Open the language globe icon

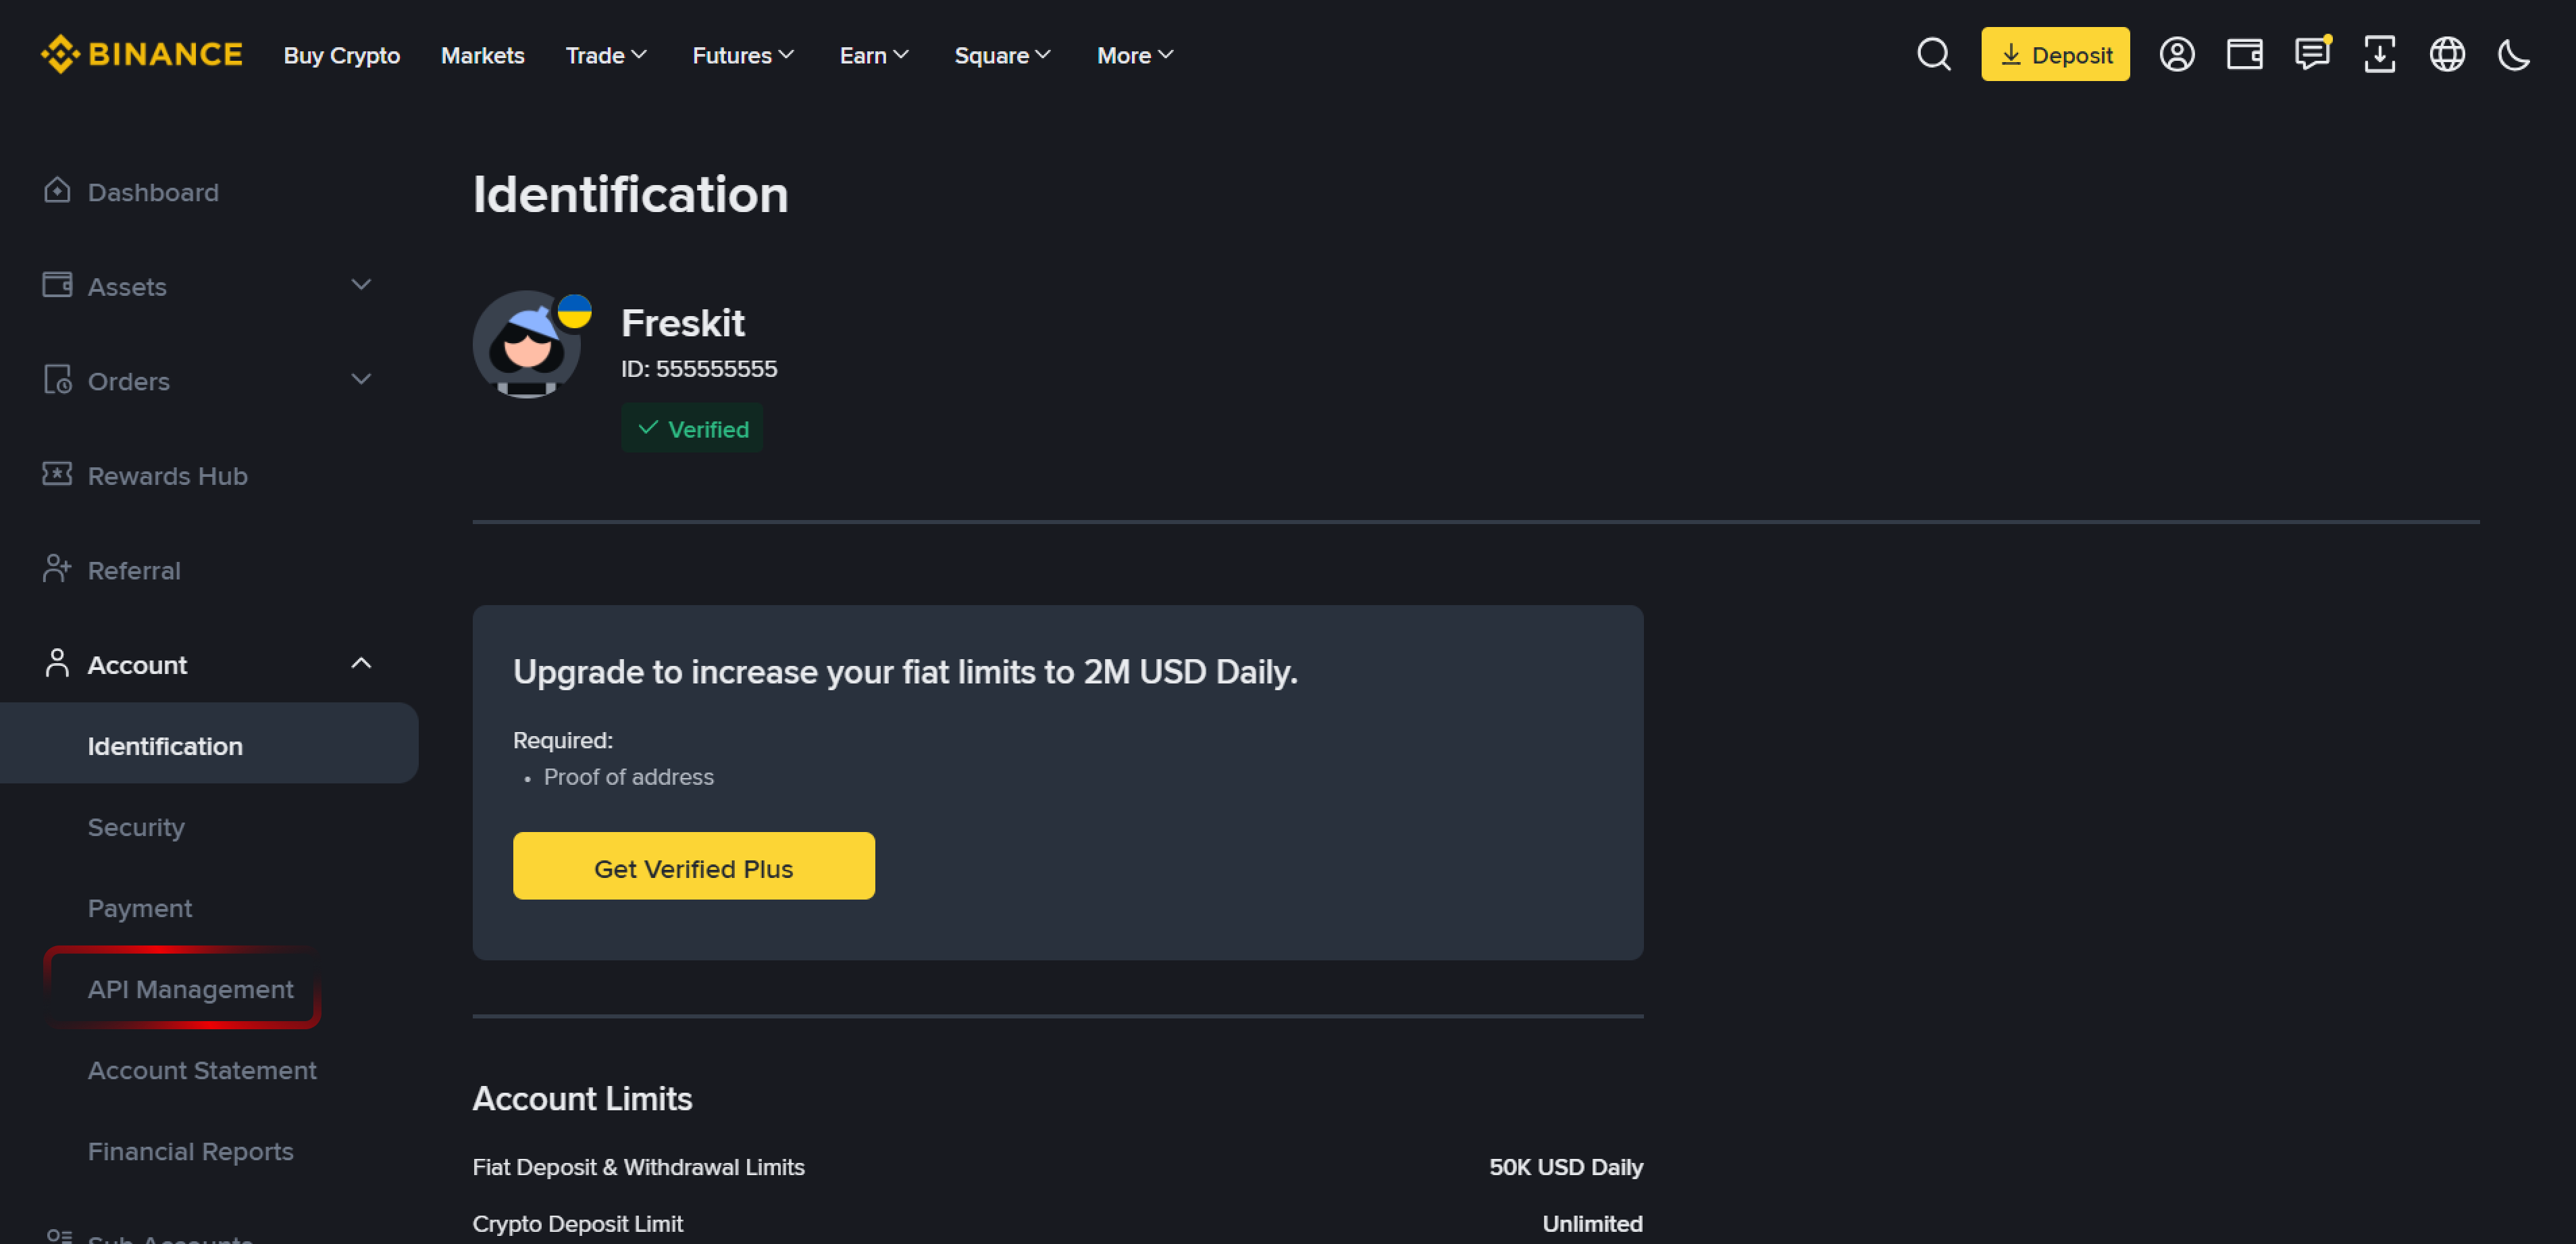pos(2446,54)
